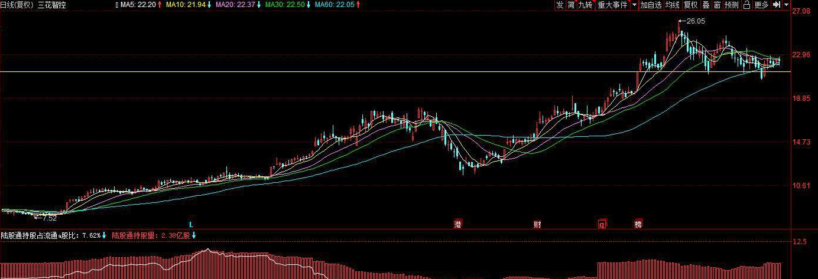Click the blue L marker on the timeline

191,224
